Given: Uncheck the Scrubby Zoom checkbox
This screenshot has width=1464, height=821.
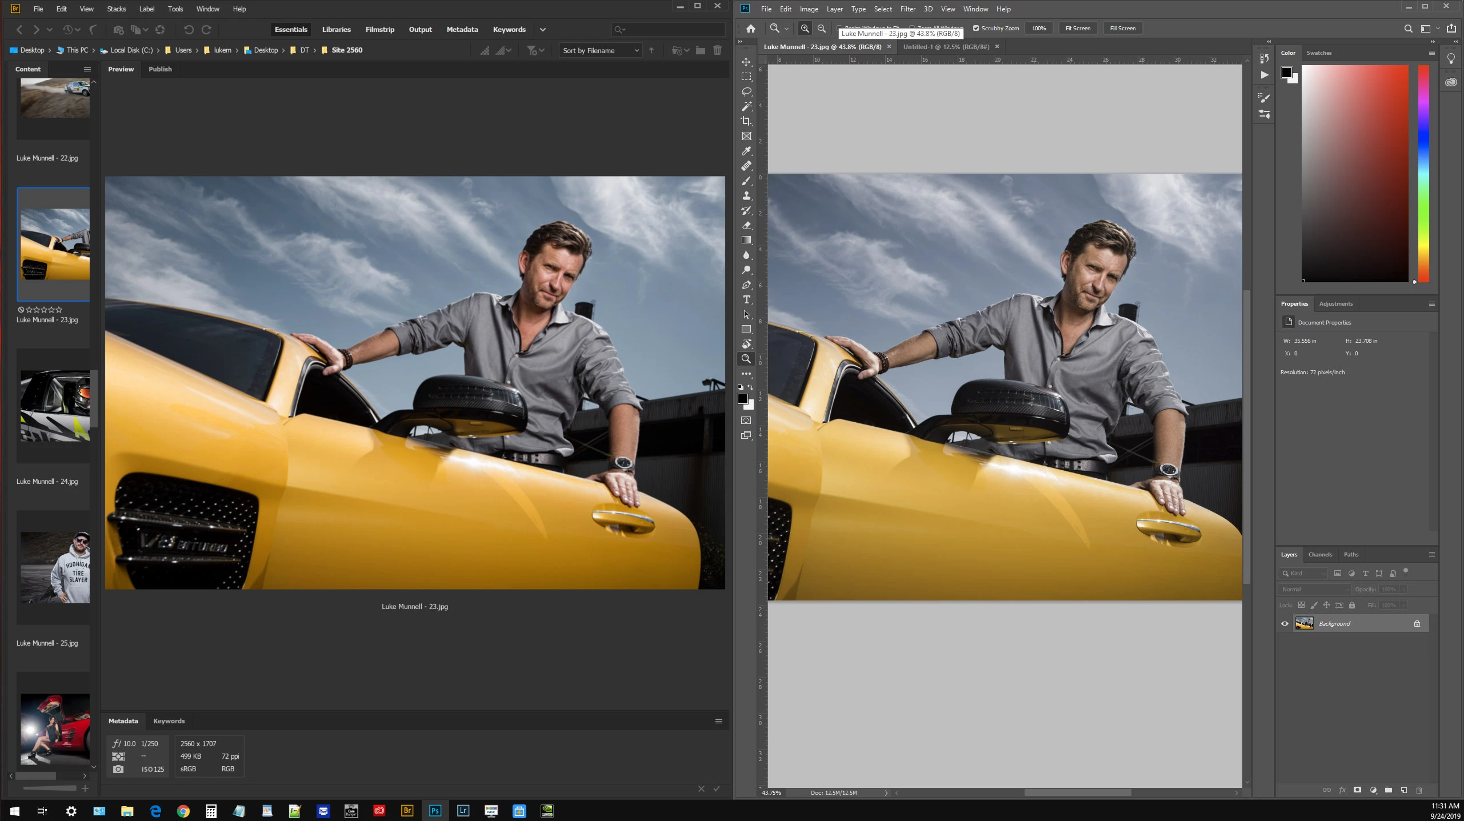Looking at the screenshot, I should click(x=976, y=28).
